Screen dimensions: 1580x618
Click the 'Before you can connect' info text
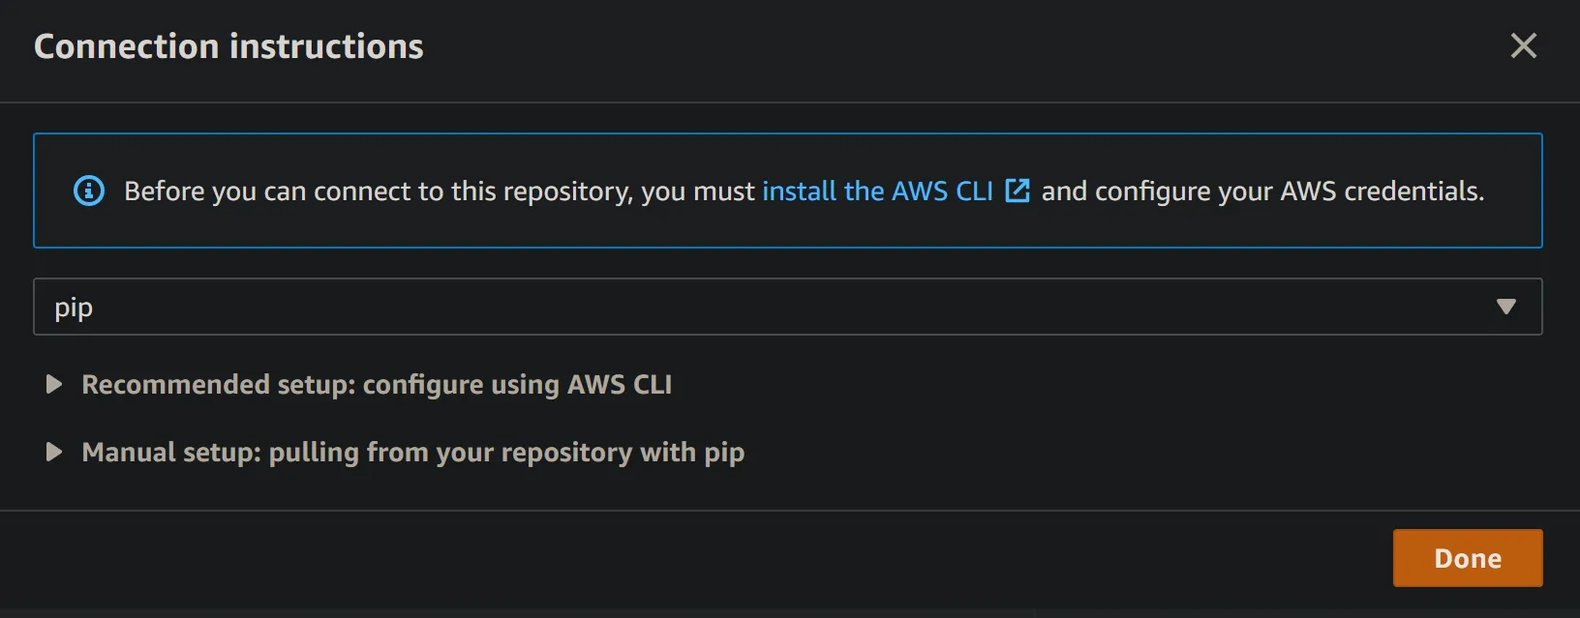click(290, 191)
